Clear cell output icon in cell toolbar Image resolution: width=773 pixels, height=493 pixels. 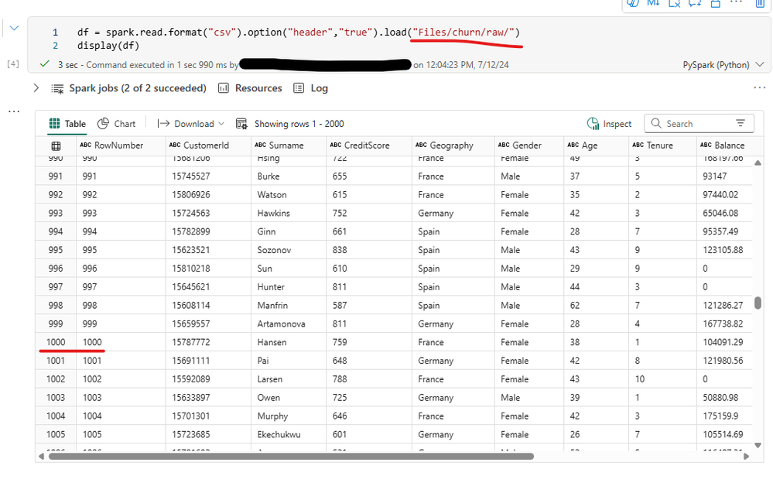674,3
